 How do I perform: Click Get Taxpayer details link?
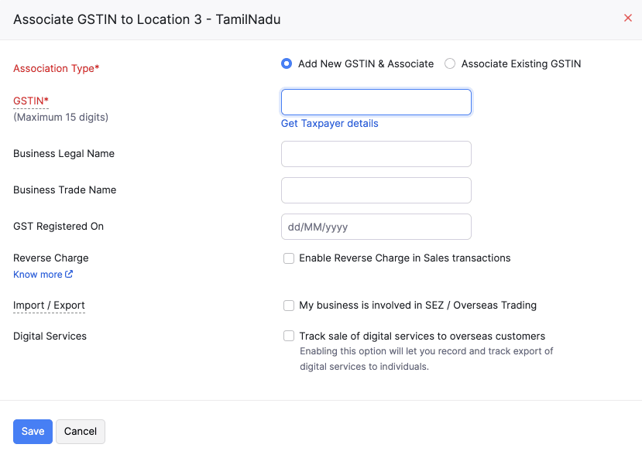tap(329, 124)
